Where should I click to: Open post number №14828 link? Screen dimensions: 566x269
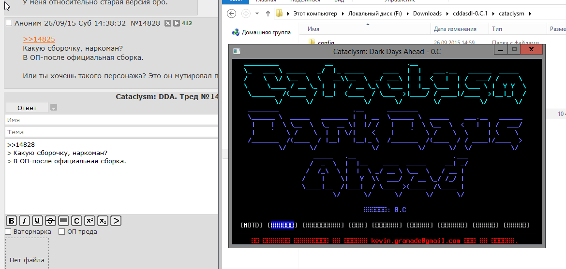pos(145,24)
